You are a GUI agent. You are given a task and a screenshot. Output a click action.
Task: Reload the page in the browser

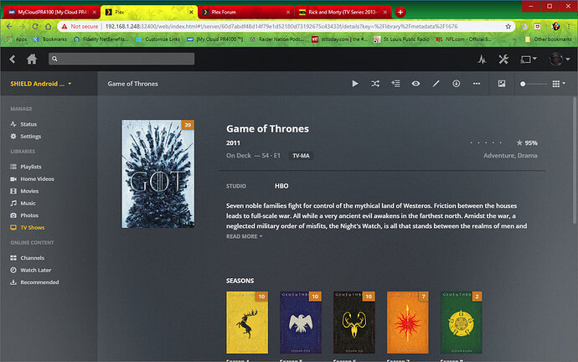tap(35, 27)
